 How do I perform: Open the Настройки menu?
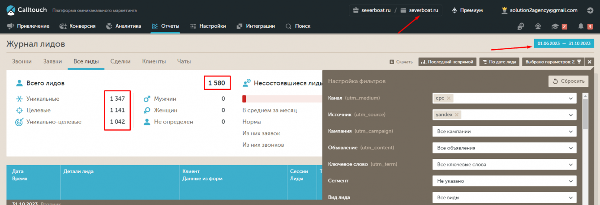tap(208, 26)
